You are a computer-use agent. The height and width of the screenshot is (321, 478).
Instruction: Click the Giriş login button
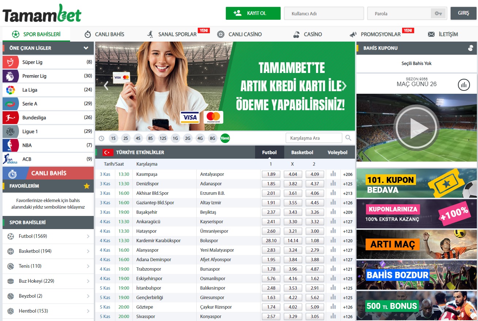tap(463, 13)
